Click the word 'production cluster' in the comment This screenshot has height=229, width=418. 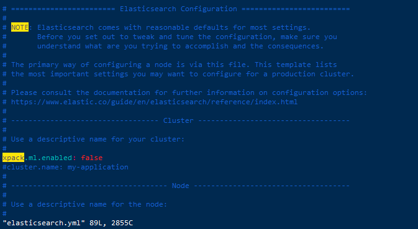pos(313,74)
